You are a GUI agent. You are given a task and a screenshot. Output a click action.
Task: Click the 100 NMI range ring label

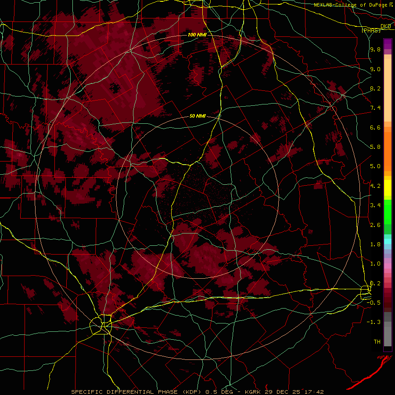[x=197, y=35]
